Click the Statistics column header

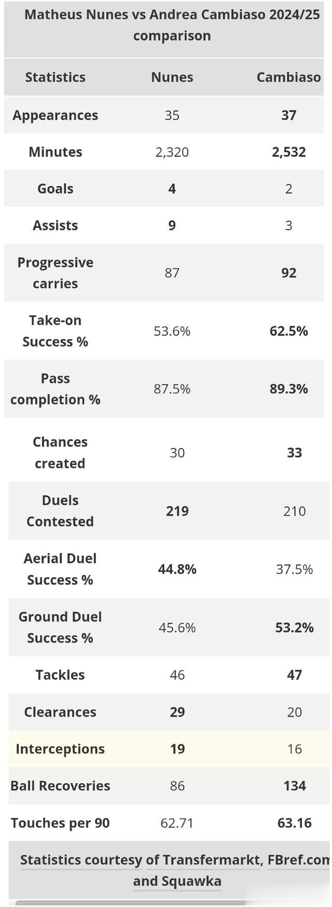pyautogui.click(x=56, y=77)
